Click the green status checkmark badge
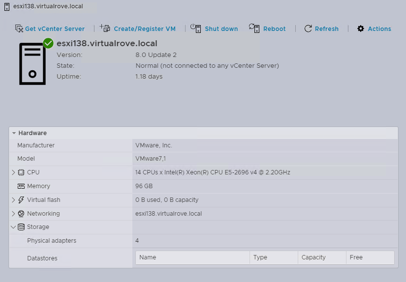406x282 pixels. (x=48, y=43)
